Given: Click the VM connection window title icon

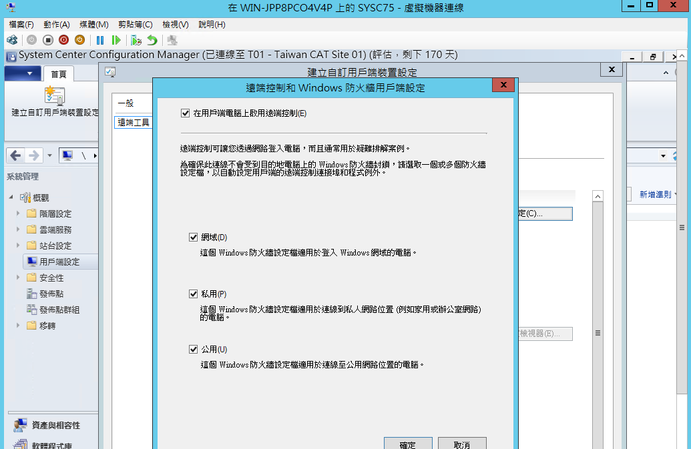Looking at the screenshot, I should 11,7.
